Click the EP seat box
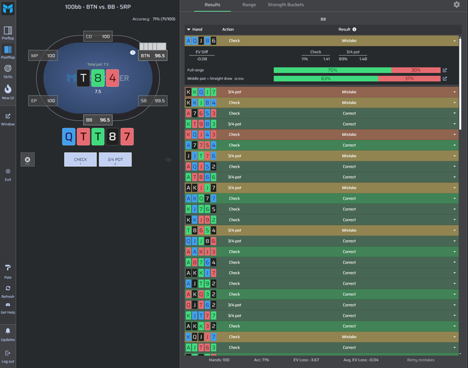The height and width of the screenshot is (368, 468). [x=43, y=101]
